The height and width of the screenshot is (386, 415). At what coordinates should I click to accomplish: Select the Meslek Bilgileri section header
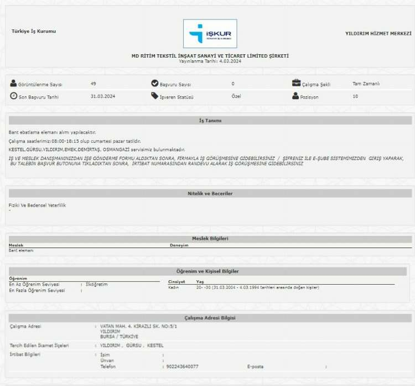(210, 239)
